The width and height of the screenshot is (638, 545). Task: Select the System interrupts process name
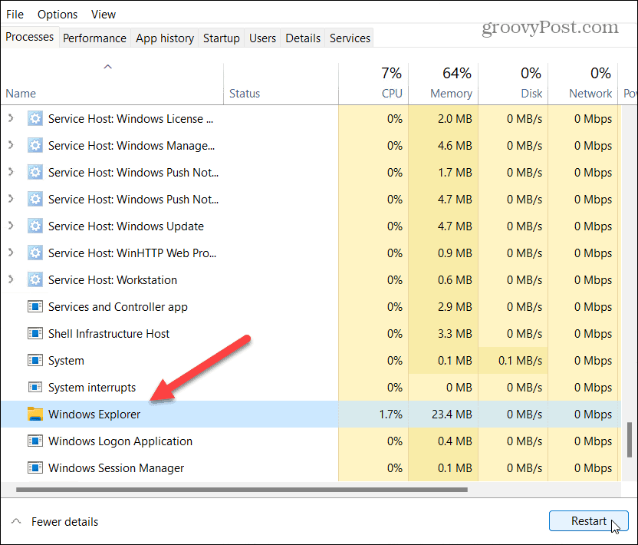tap(92, 388)
